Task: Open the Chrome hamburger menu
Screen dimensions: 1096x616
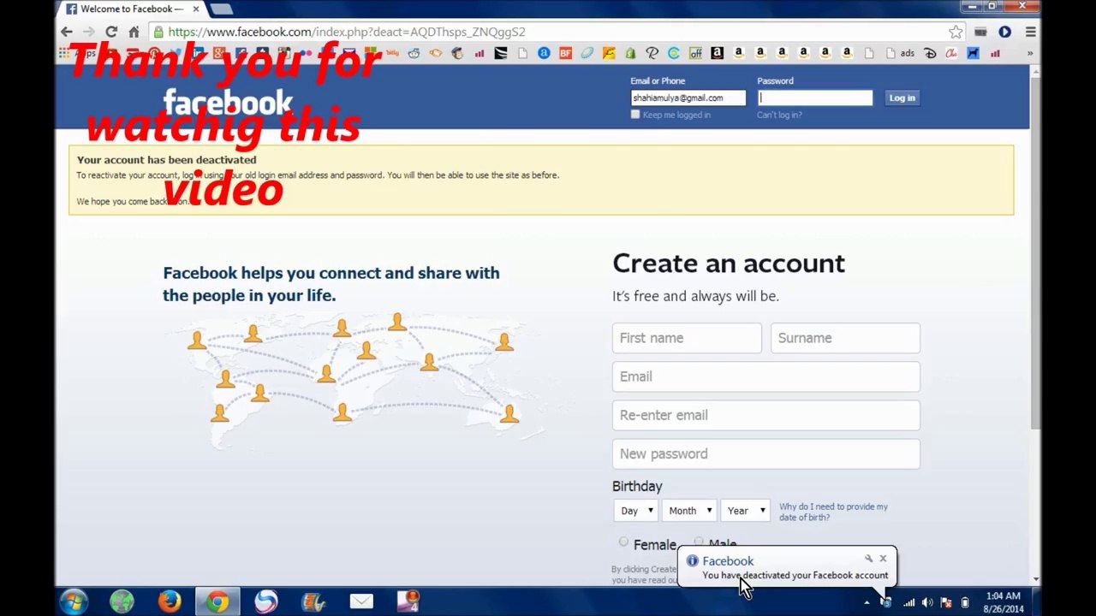Action: 1031,32
